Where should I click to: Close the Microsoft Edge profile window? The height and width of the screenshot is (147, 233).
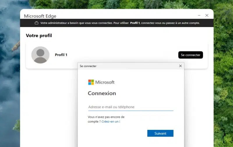(x=207, y=15)
